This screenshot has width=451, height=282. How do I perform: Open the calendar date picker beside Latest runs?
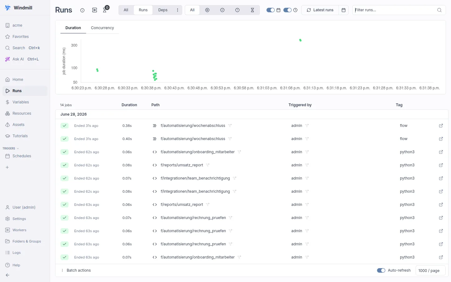point(344,10)
